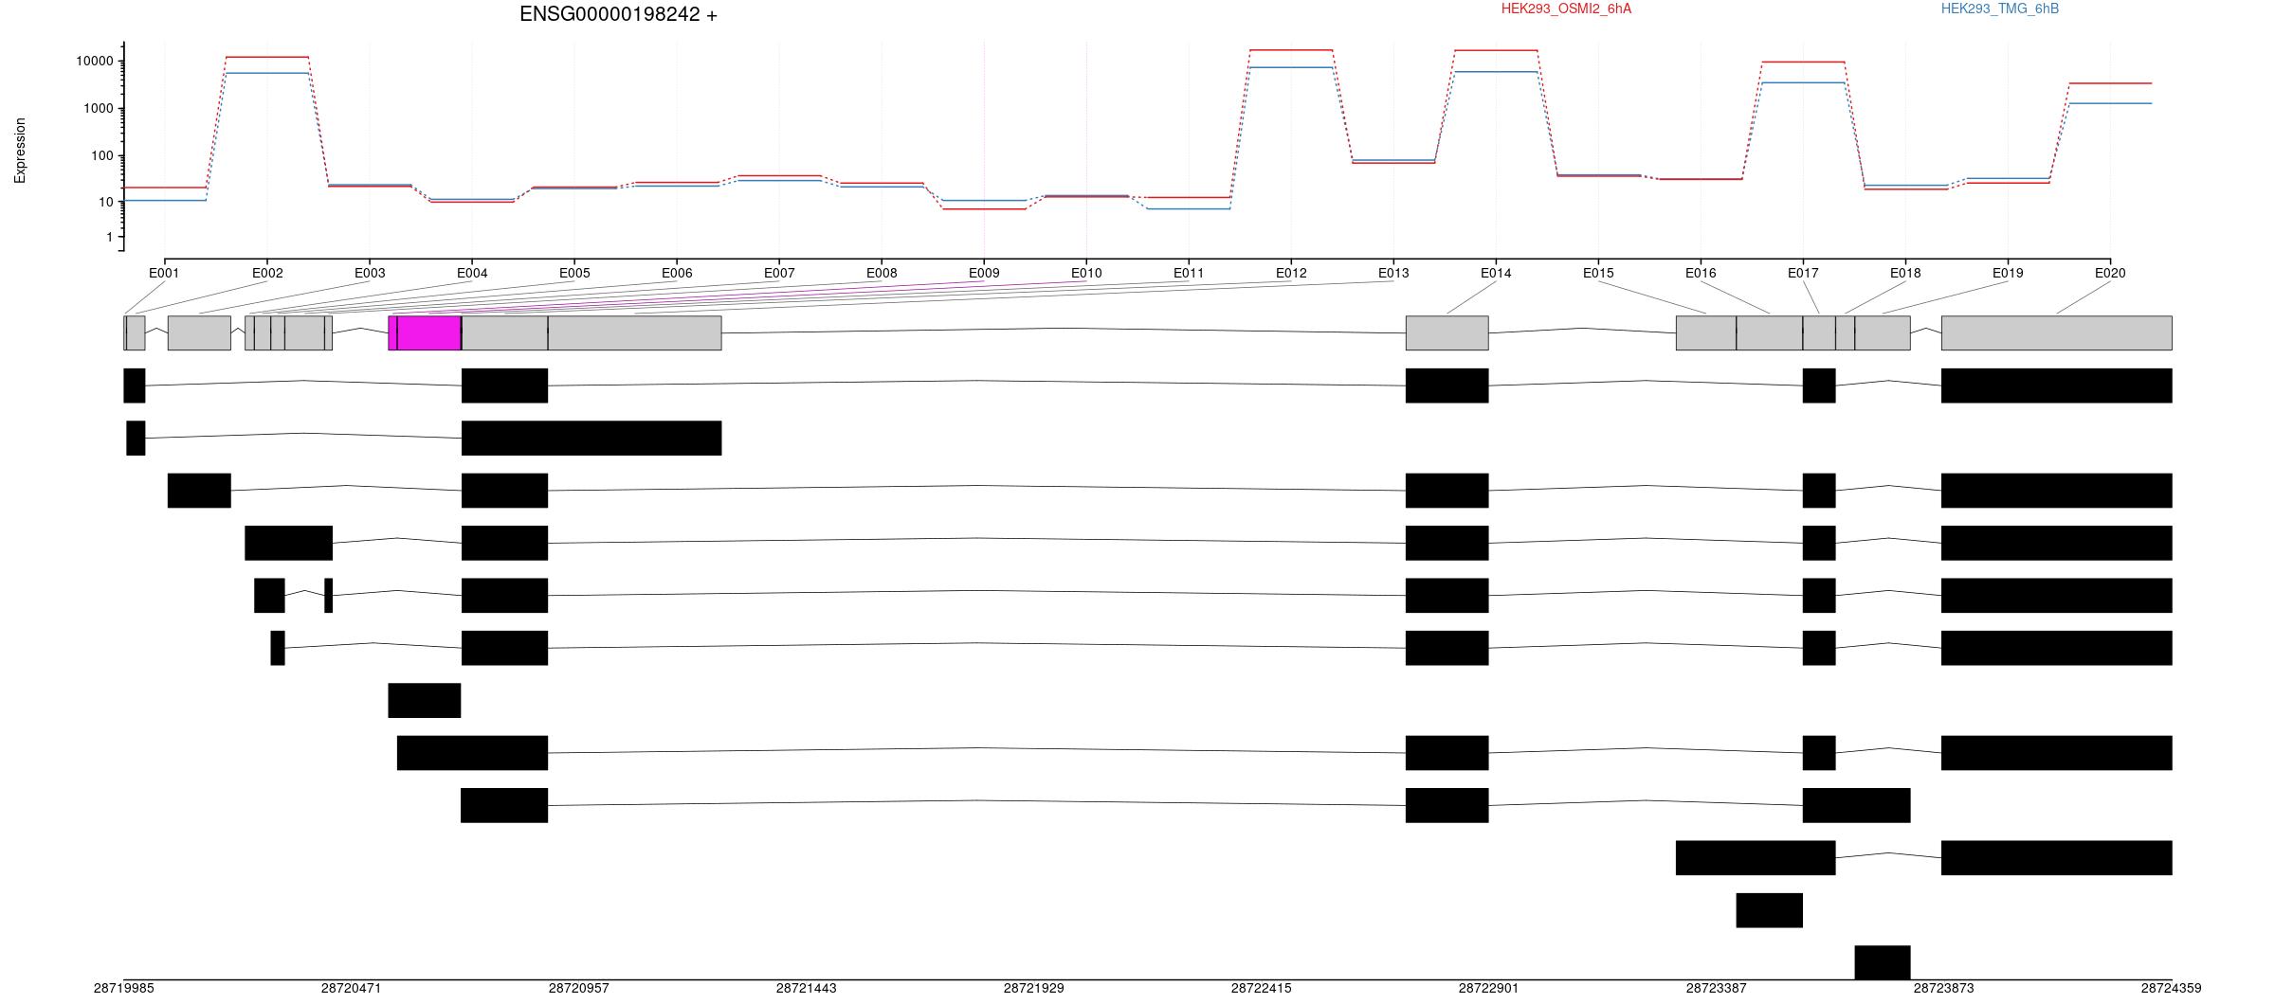Select exon bin label E003
The image size is (2275, 1004).
click(370, 273)
